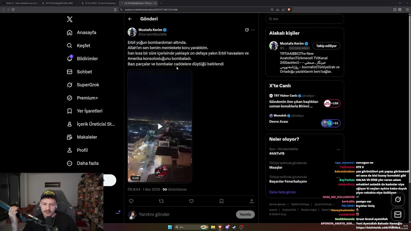Open Profil page

click(77, 150)
